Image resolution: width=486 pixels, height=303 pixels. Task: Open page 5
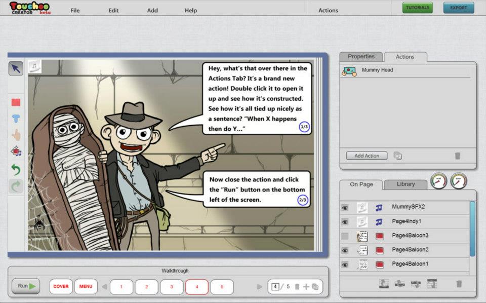point(222,287)
